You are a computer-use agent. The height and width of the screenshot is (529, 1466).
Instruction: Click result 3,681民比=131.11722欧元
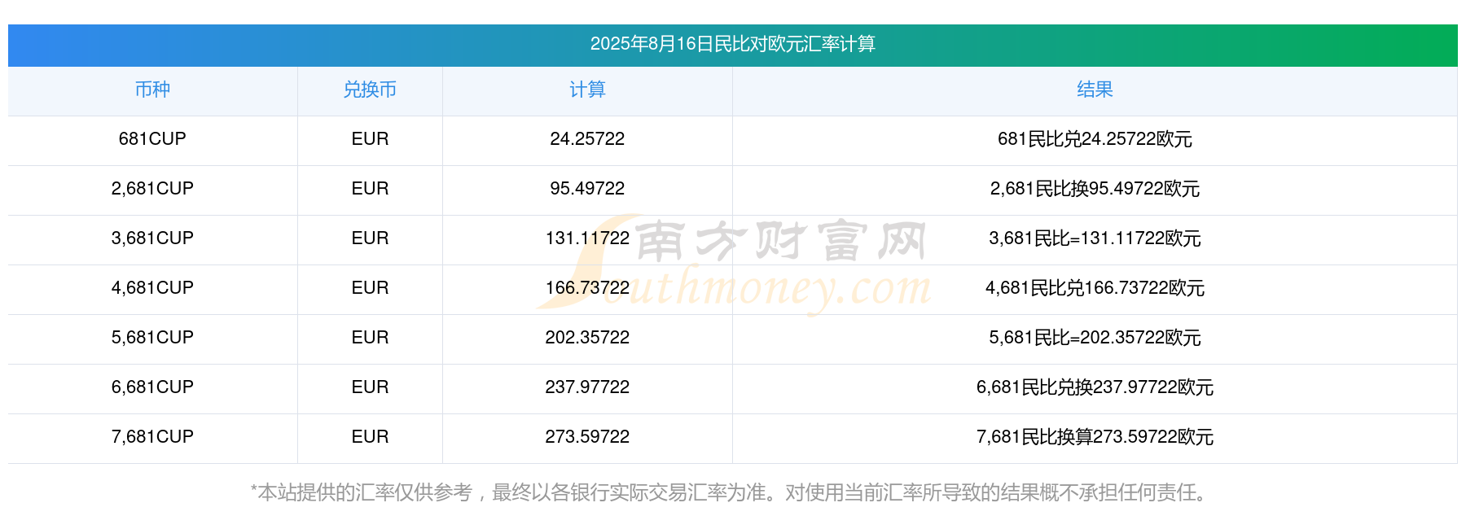[1095, 238]
